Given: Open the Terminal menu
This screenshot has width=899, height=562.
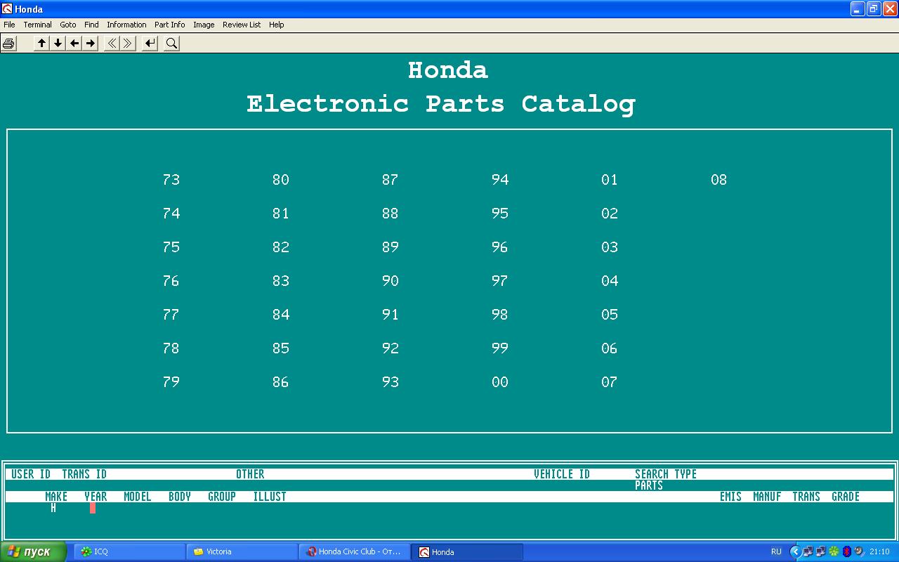Looking at the screenshot, I should [37, 25].
